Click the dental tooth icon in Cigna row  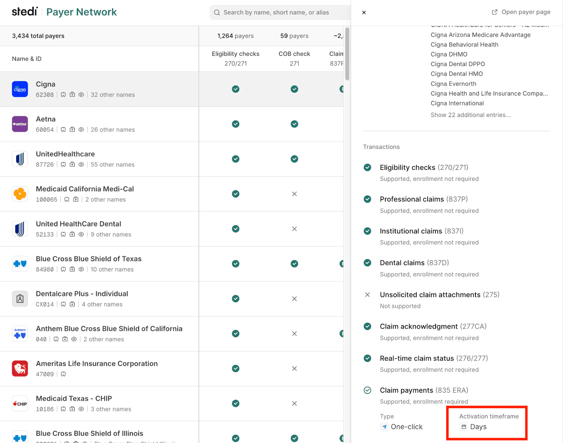63,94
